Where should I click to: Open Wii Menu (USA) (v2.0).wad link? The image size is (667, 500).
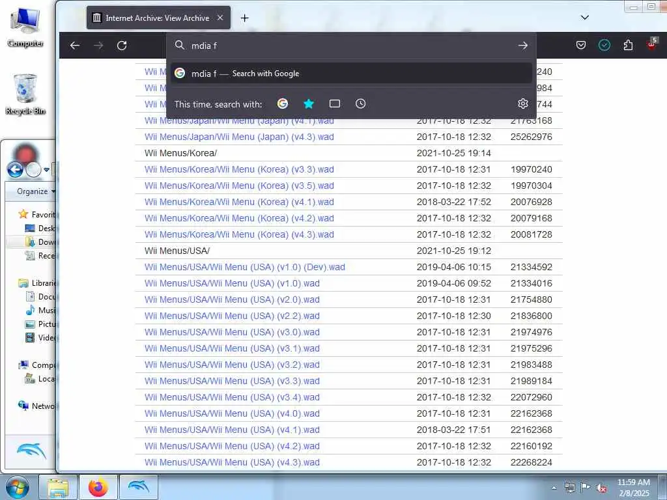point(232,299)
